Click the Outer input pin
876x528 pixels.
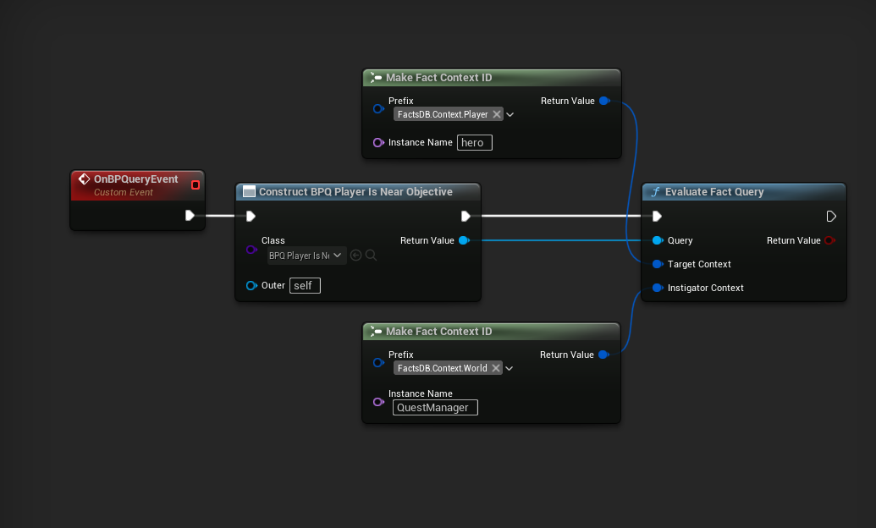point(251,285)
